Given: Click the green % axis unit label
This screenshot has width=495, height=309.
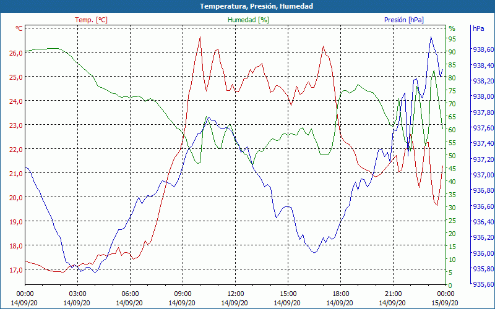Looking at the screenshot, I should click(x=452, y=28).
